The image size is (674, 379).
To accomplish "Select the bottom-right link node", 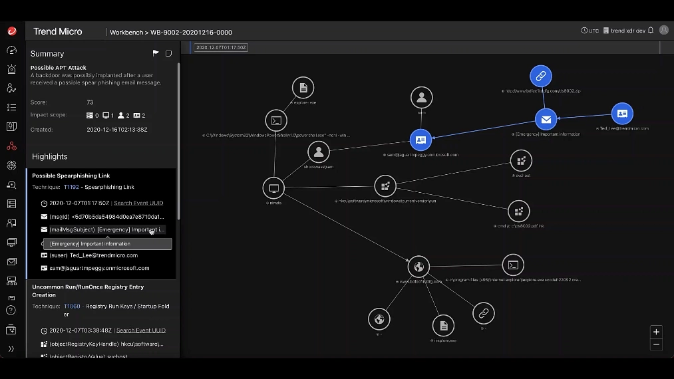I will [x=484, y=313].
